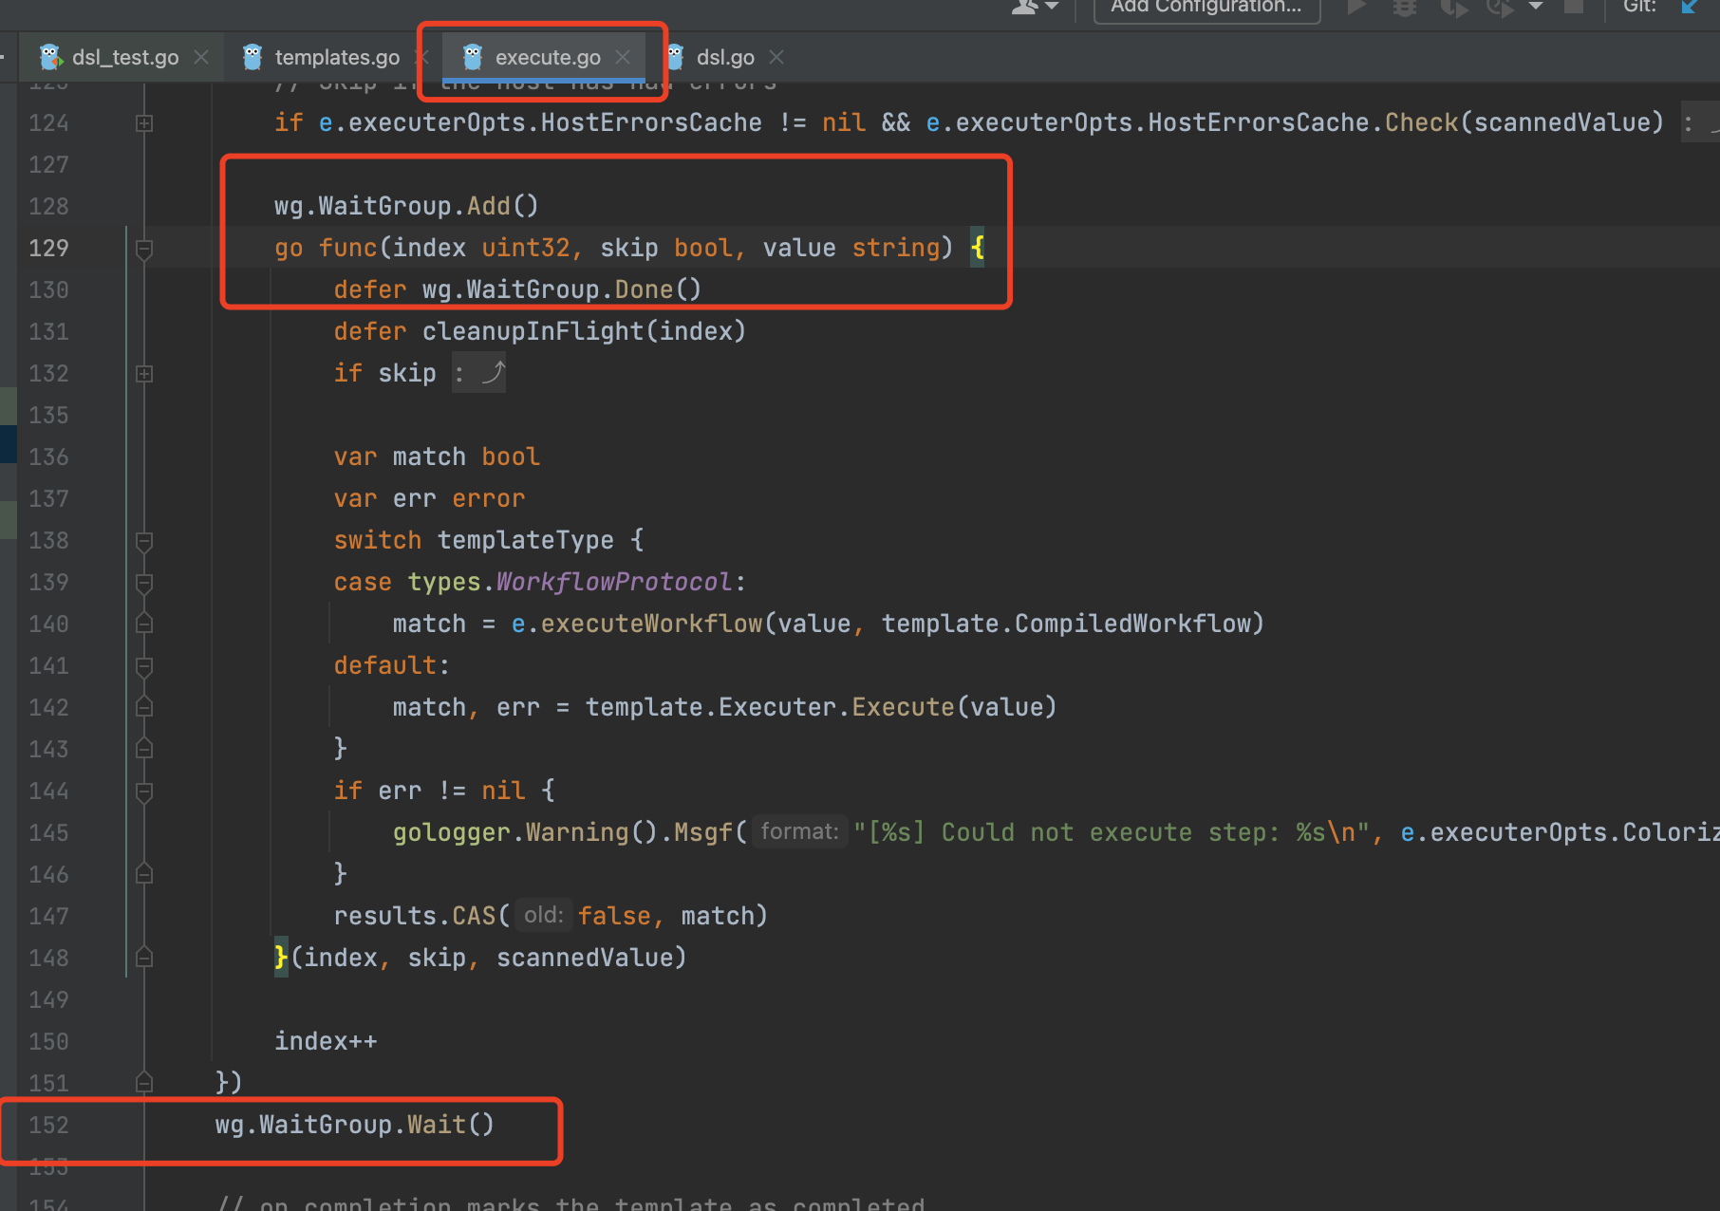
Task: Open the dropdown next to the Profiler icon
Action: [1536, 7]
